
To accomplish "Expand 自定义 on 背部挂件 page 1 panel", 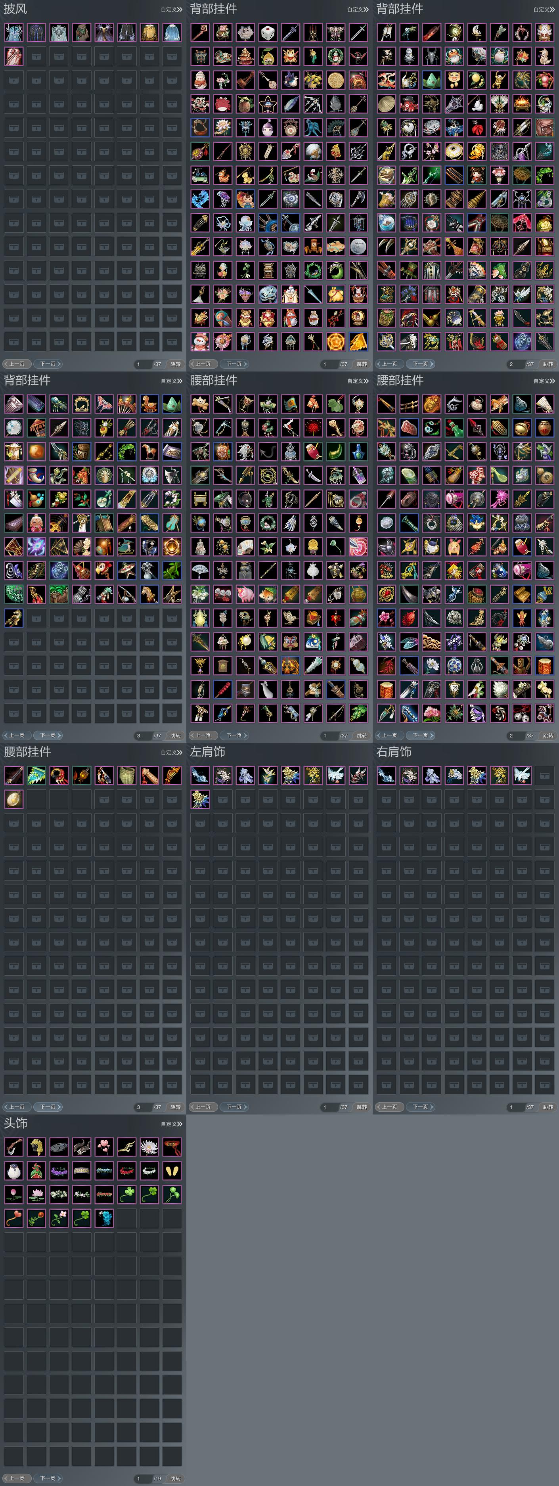I will (x=358, y=9).
